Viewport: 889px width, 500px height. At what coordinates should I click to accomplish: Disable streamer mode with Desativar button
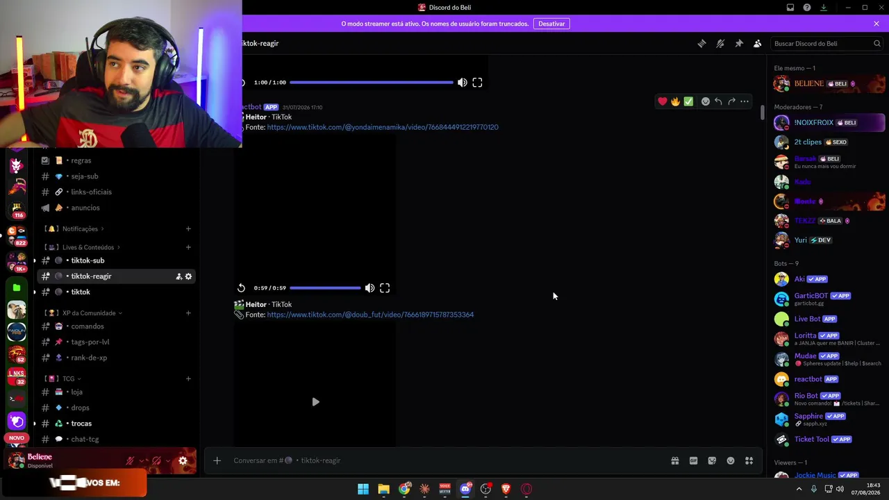pos(551,24)
